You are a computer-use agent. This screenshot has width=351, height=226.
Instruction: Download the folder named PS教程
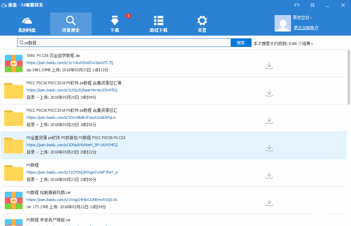click(269, 175)
